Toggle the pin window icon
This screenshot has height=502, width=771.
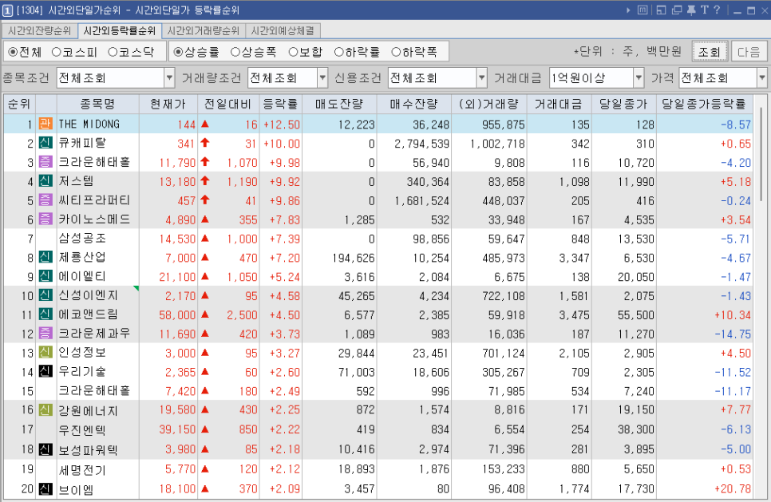pos(691,10)
